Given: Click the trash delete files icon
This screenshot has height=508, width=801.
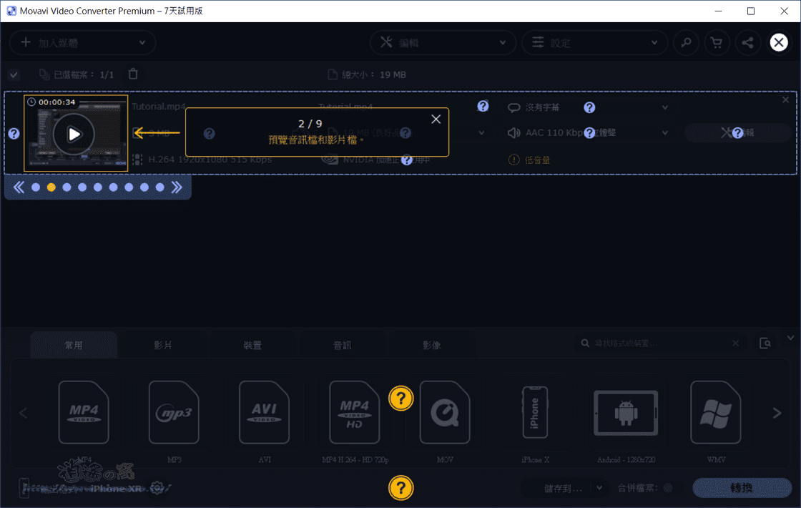Looking at the screenshot, I should click(133, 74).
